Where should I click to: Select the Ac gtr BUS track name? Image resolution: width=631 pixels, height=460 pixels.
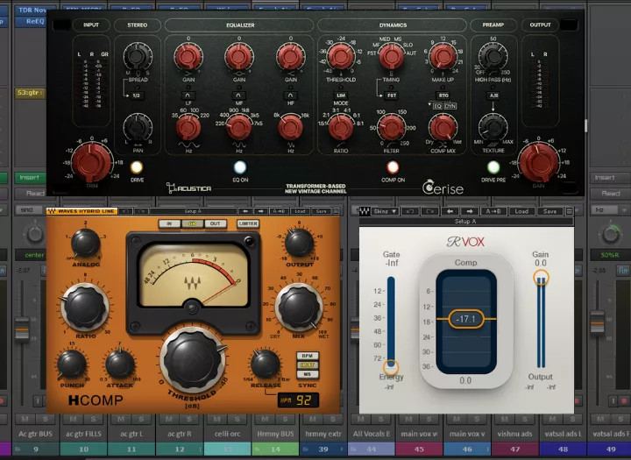click(x=35, y=434)
